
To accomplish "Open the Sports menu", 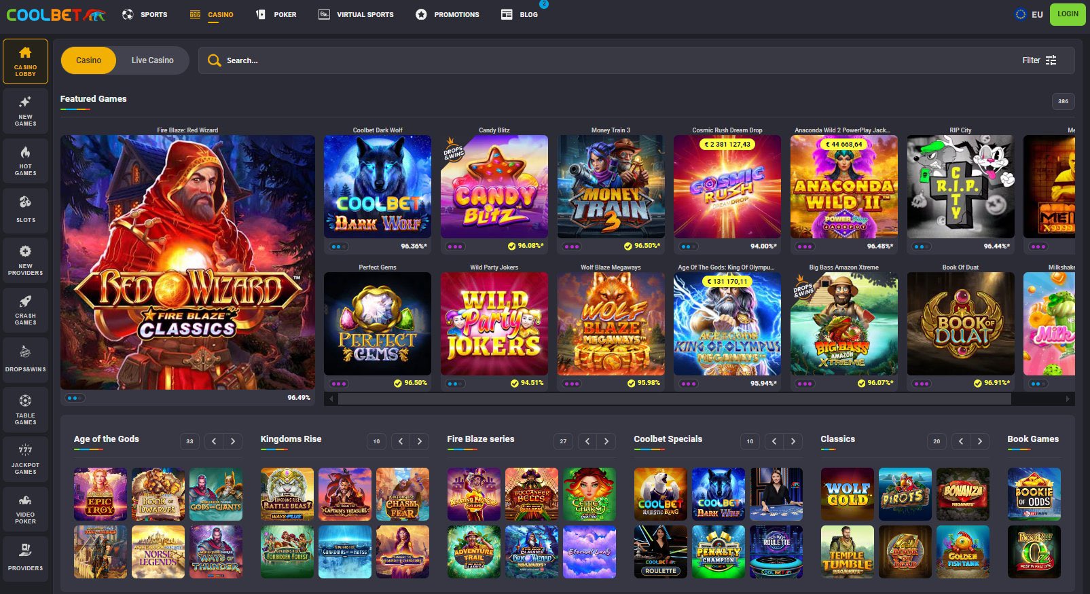I will pos(145,14).
